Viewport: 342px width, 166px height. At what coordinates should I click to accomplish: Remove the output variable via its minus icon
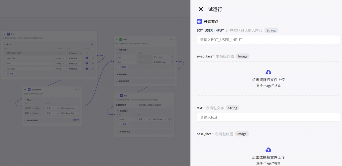click(169, 119)
